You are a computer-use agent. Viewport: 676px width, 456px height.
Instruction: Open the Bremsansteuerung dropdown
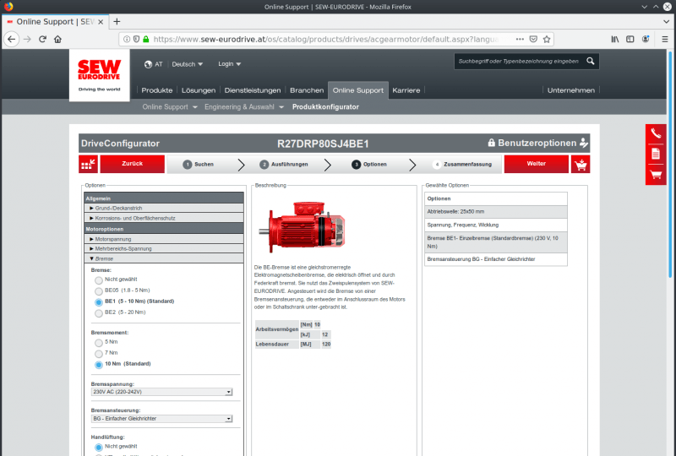coord(161,418)
